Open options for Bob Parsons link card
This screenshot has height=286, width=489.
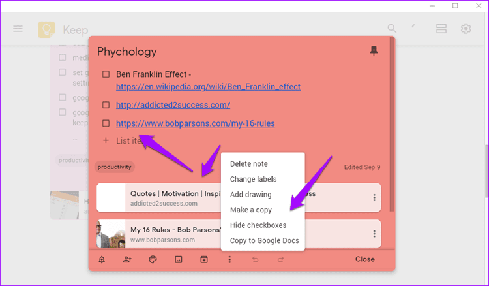[x=374, y=234]
